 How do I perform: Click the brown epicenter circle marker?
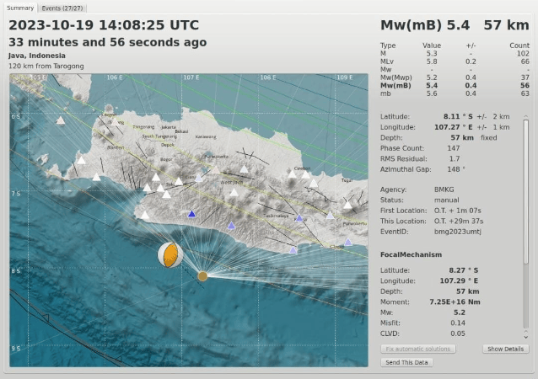202,276
